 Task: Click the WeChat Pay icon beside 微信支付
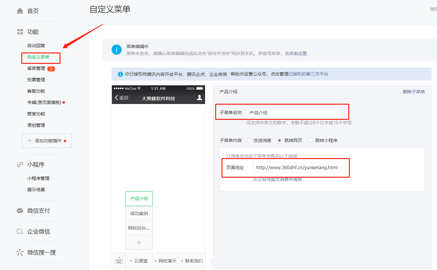[20, 211]
